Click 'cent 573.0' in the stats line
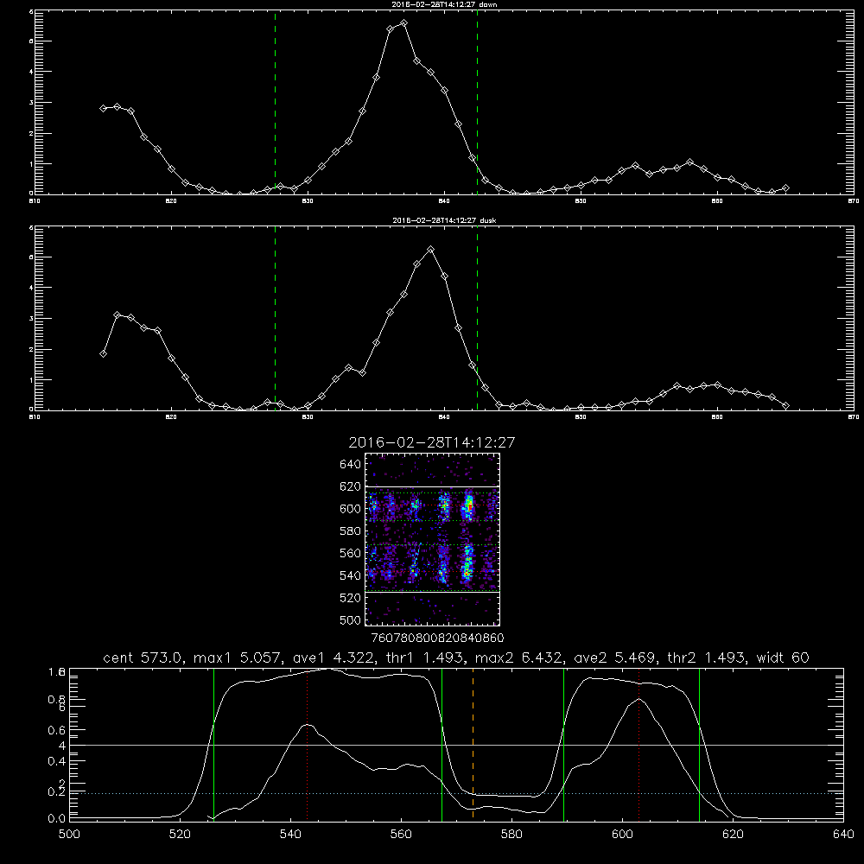This screenshot has height=864, width=864. 143,658
